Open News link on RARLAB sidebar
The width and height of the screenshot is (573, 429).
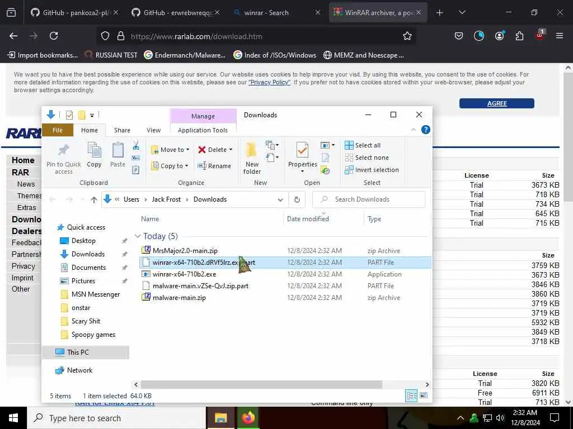tap(26, 184)
